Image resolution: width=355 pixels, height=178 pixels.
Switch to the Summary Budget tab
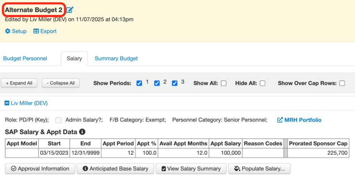[116, 58]
